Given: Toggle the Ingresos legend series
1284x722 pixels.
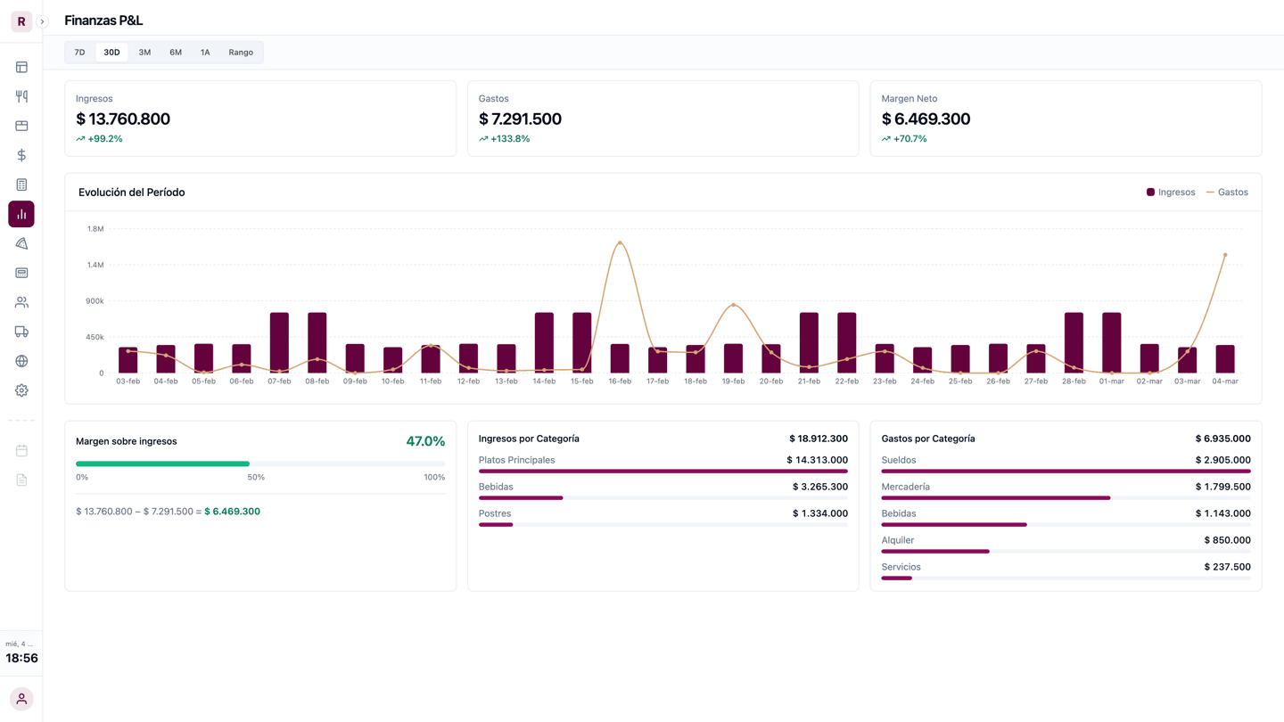Looking at the screenshot, I should point(1170,193).
